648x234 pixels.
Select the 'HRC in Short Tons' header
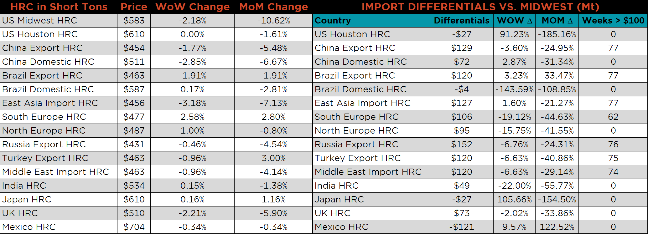click(x=59, y=7)
